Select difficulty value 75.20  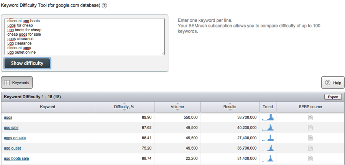146,148
